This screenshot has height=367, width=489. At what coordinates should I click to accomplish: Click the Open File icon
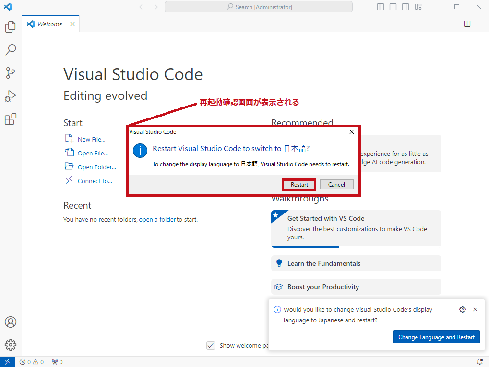coord(69,152)
